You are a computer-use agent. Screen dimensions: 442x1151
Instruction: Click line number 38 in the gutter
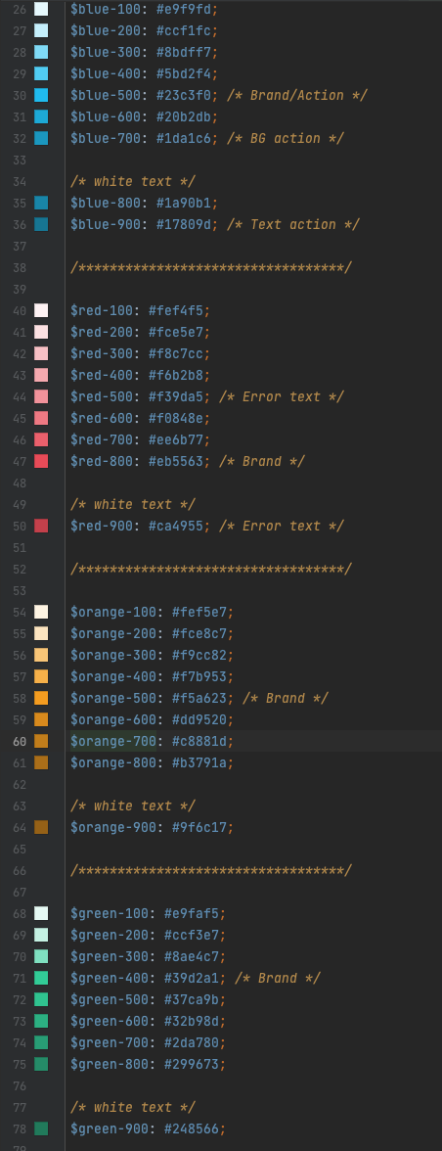[19, 268]
